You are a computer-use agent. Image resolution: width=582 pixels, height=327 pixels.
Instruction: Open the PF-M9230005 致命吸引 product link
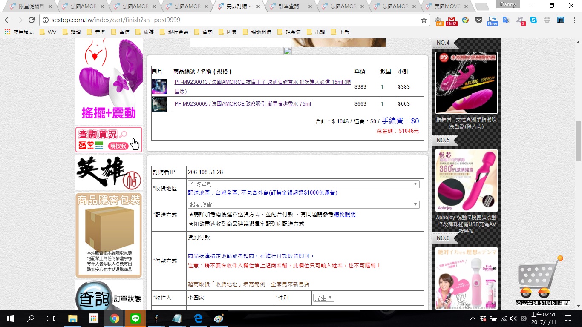pyautogui.click(x=242, y=104)
